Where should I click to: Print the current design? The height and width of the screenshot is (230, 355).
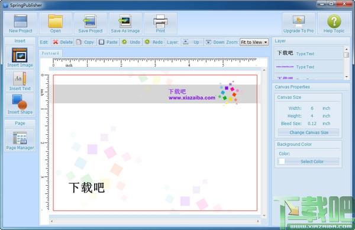[160, 23]
